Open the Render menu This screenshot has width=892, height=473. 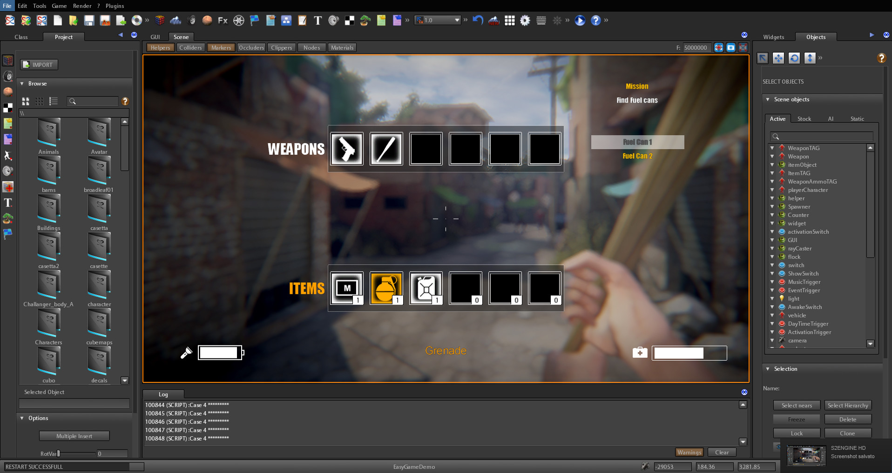click(82, 6)
